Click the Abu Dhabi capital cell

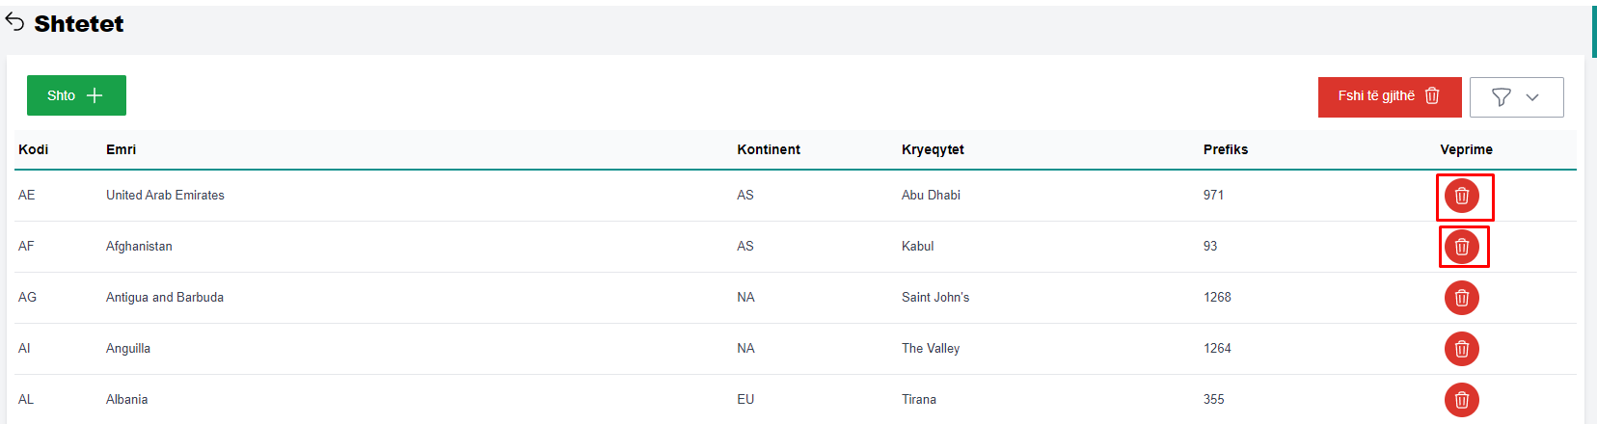click(x=931, y=196)
